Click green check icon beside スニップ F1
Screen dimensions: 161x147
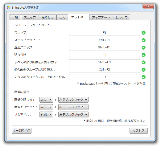(x=143, y=33)
